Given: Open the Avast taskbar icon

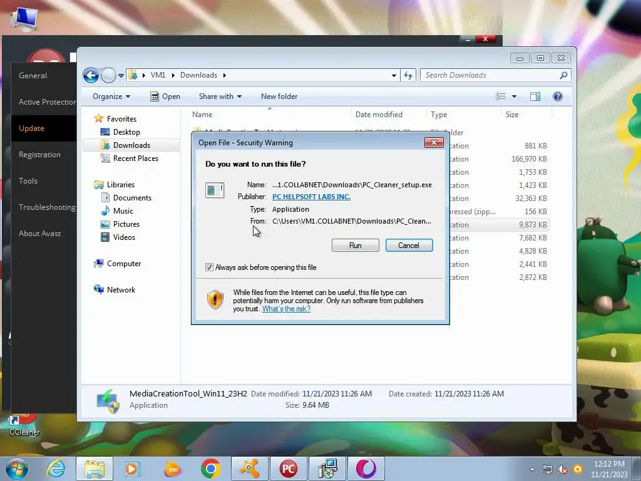Looking at the screenshot, I should pos(249,468).
